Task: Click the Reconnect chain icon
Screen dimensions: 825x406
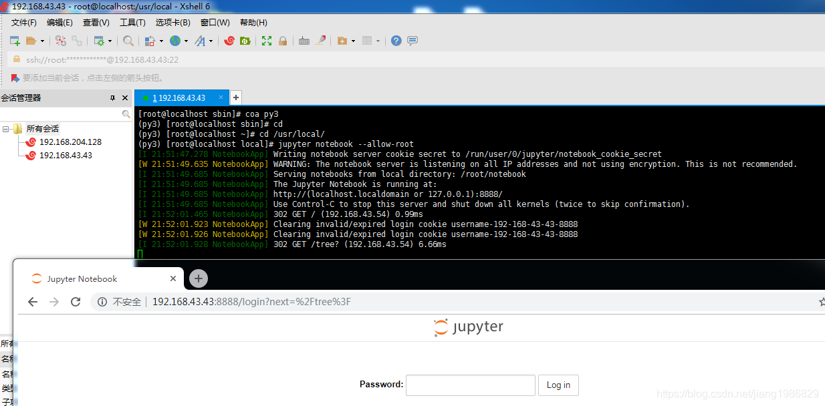Action: point(77,41)
